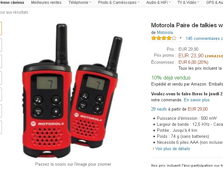Open the 29 neufs offers link

coord(159,109)
